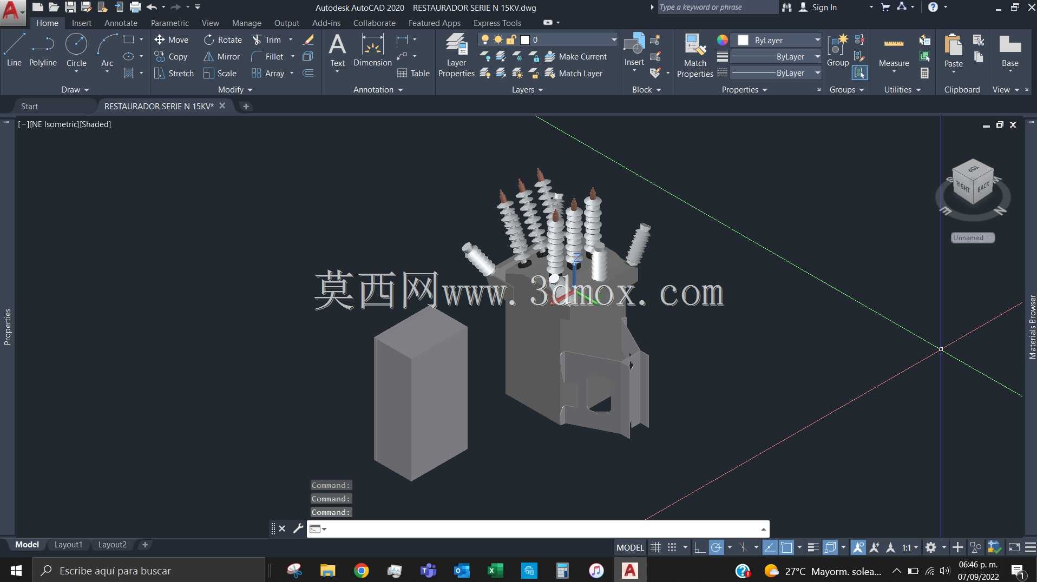Toggle polar tracking in status bar
This screenshot has width=1037, height=582.
tap(716, 547)
